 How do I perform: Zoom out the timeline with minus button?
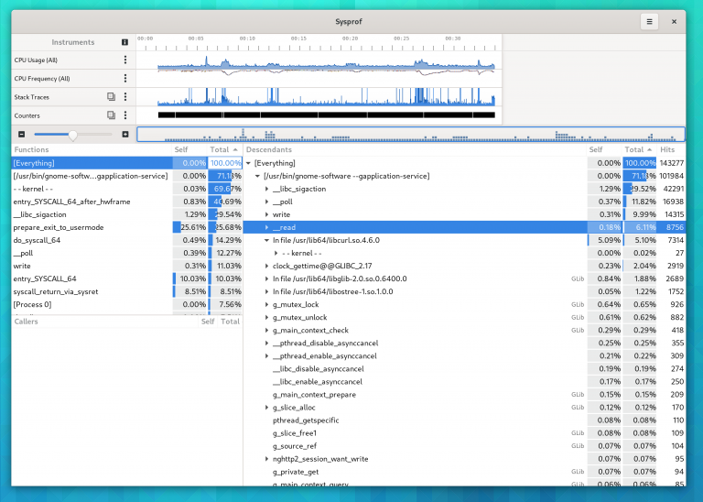point(21,135)
